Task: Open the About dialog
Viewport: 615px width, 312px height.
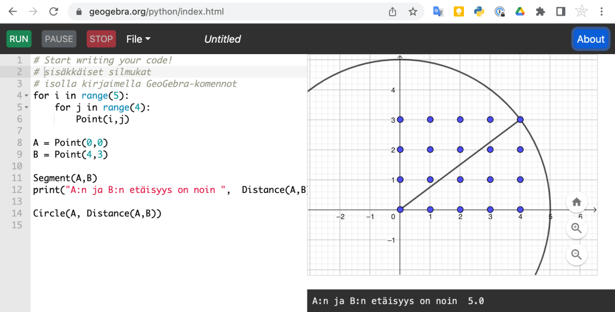Action: tap(590, 39)
